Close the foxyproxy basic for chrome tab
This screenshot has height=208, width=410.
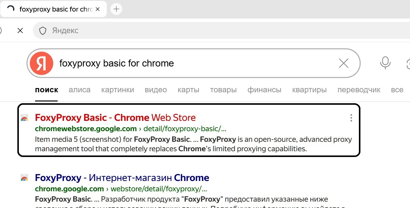pyautogui.click(x=98, y=9)
